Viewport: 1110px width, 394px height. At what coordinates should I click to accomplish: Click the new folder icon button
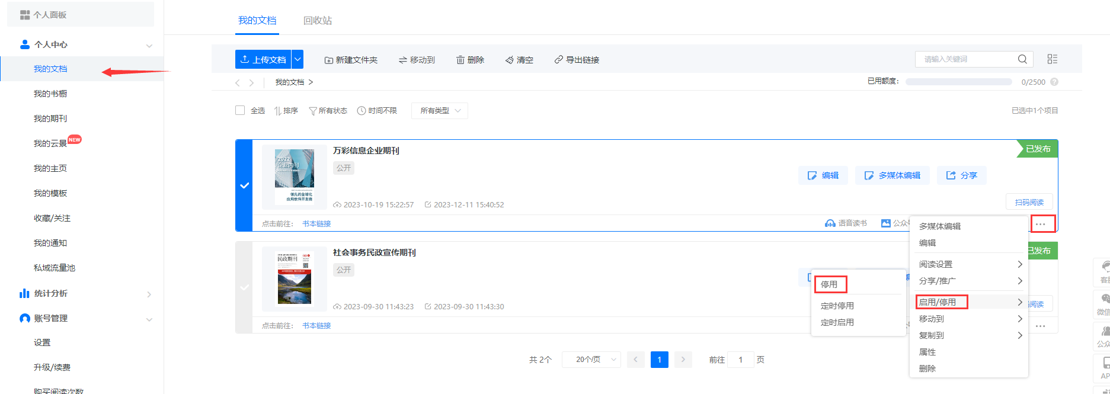[329, 60]
